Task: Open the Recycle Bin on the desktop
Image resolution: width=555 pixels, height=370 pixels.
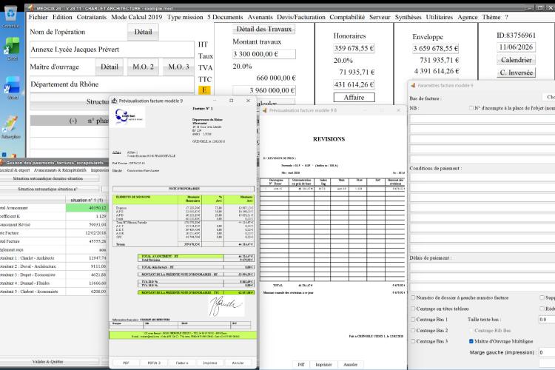Action: click(11, 13)
